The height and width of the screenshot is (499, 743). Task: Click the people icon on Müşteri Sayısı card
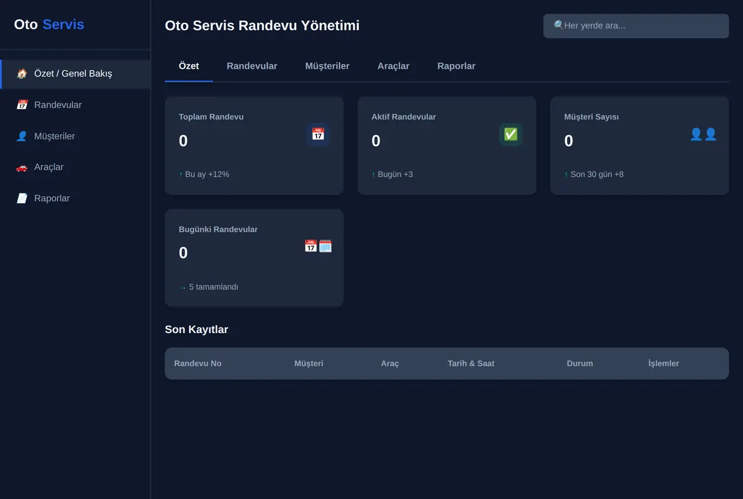(x=703, y=134)
